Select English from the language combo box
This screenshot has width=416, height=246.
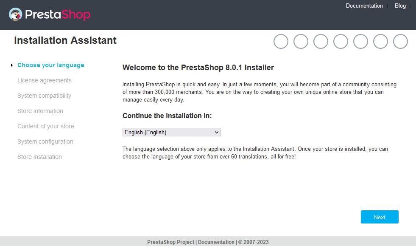click(171, 132)
